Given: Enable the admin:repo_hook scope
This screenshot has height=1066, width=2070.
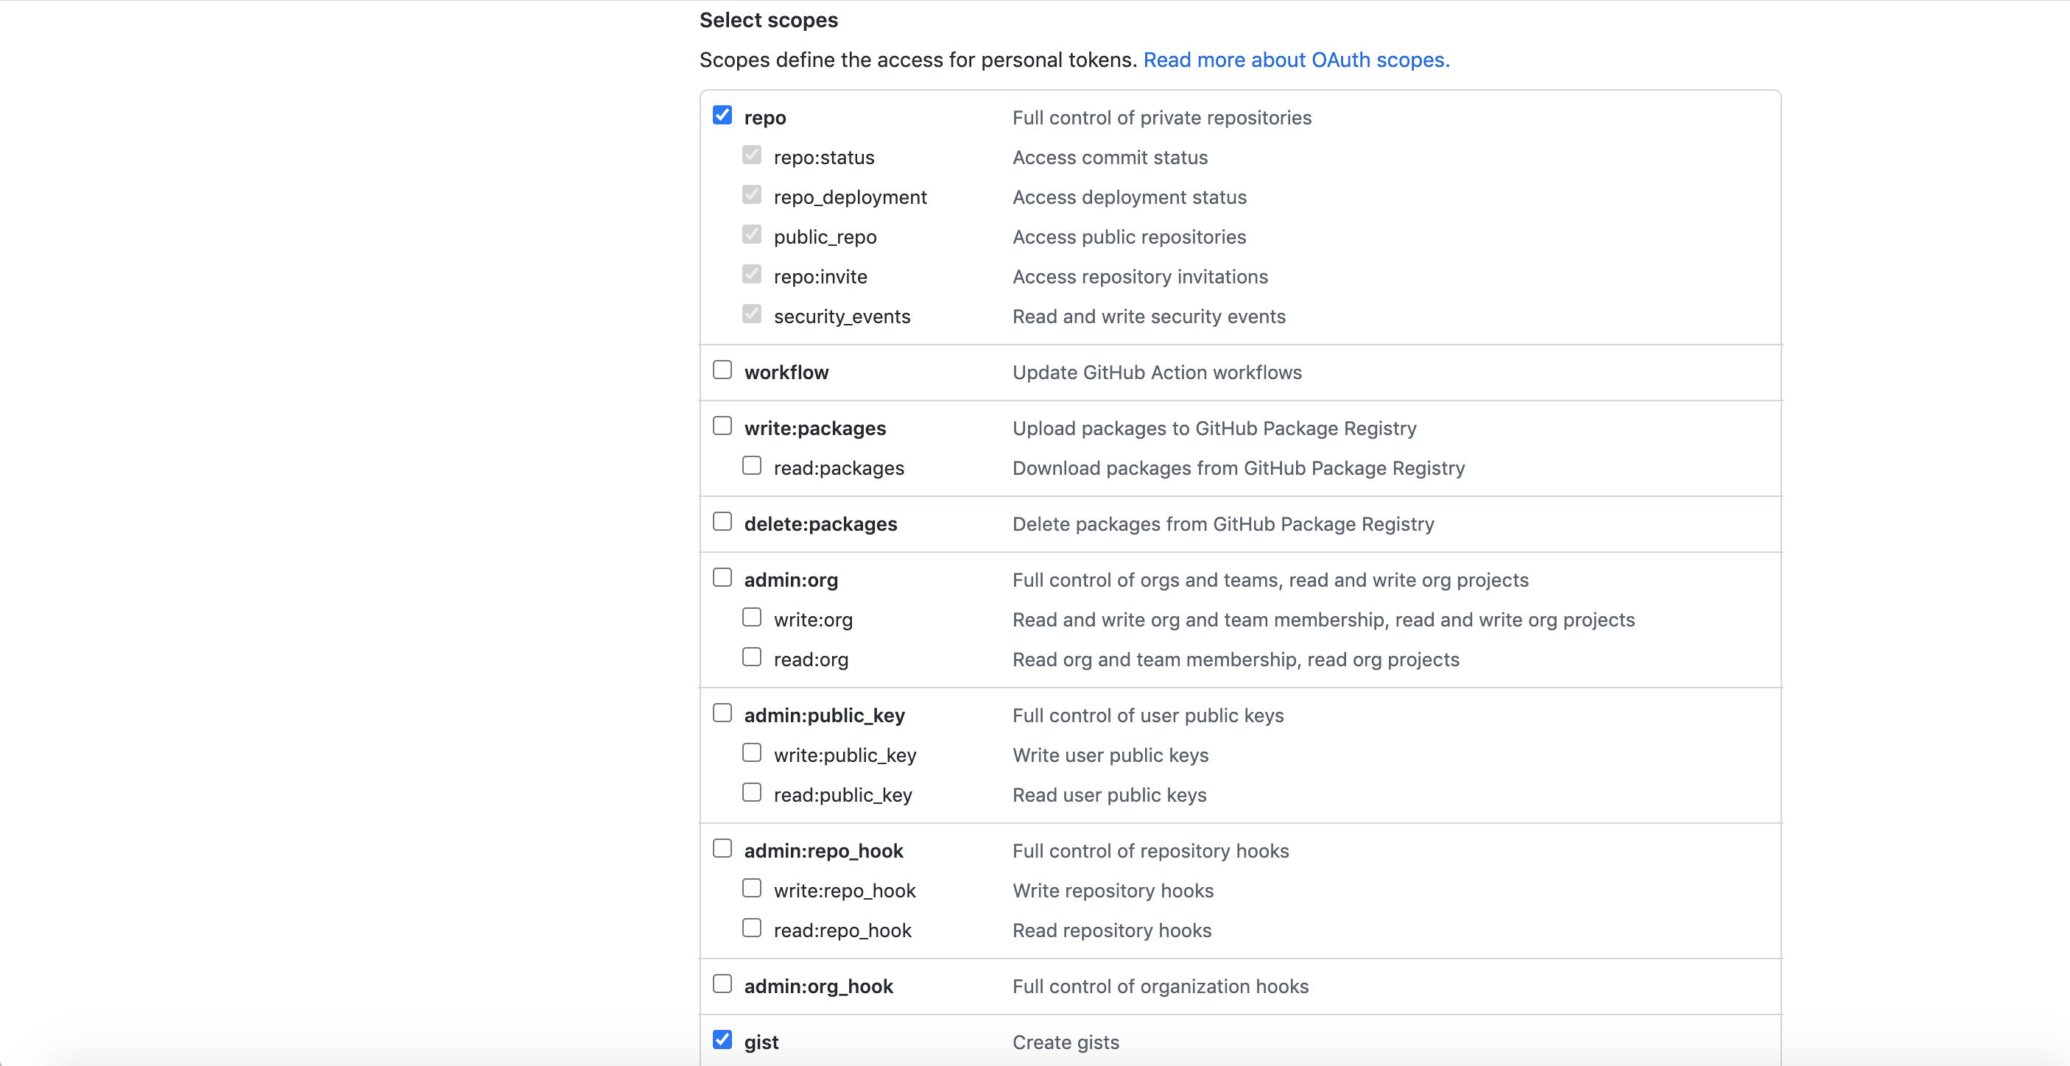Looking at the screenshot, I should [722, 849].
